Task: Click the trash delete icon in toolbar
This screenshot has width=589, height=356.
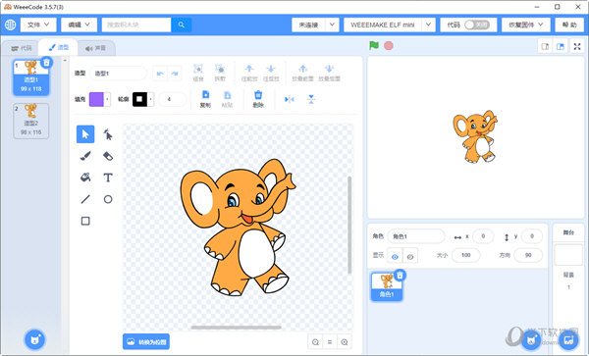Action: point(258,99)
